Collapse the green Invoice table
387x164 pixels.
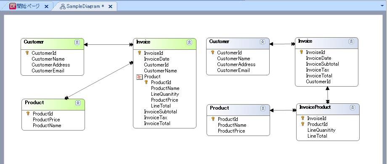(189, 42)
